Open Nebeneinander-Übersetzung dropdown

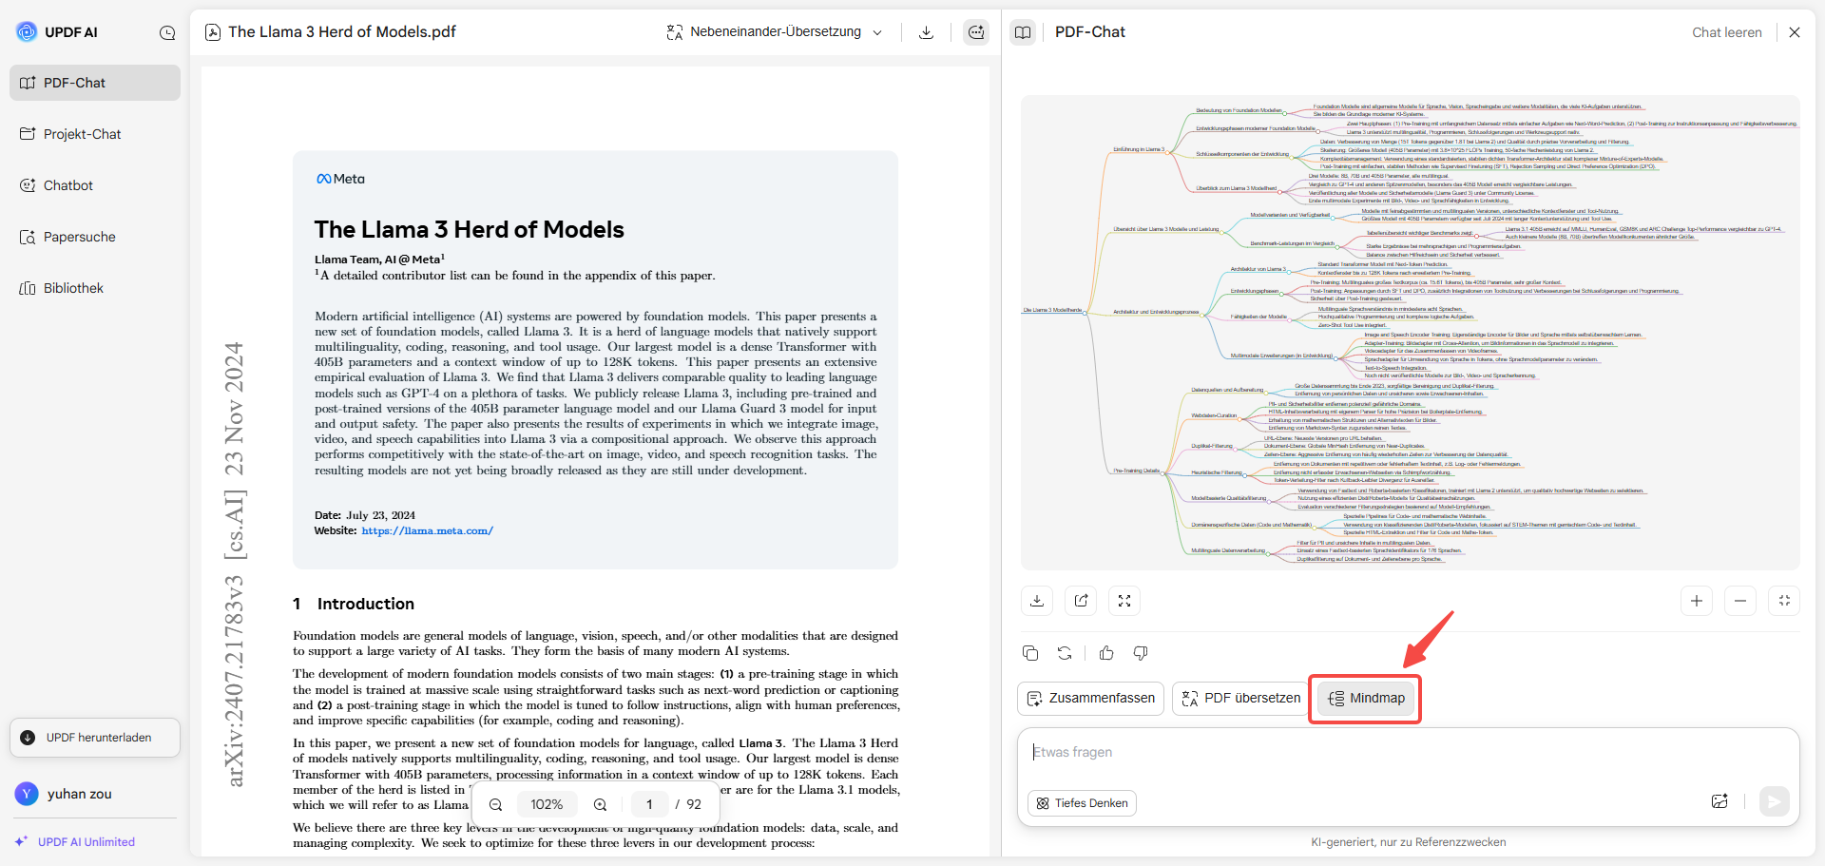(x=775, y=32)
